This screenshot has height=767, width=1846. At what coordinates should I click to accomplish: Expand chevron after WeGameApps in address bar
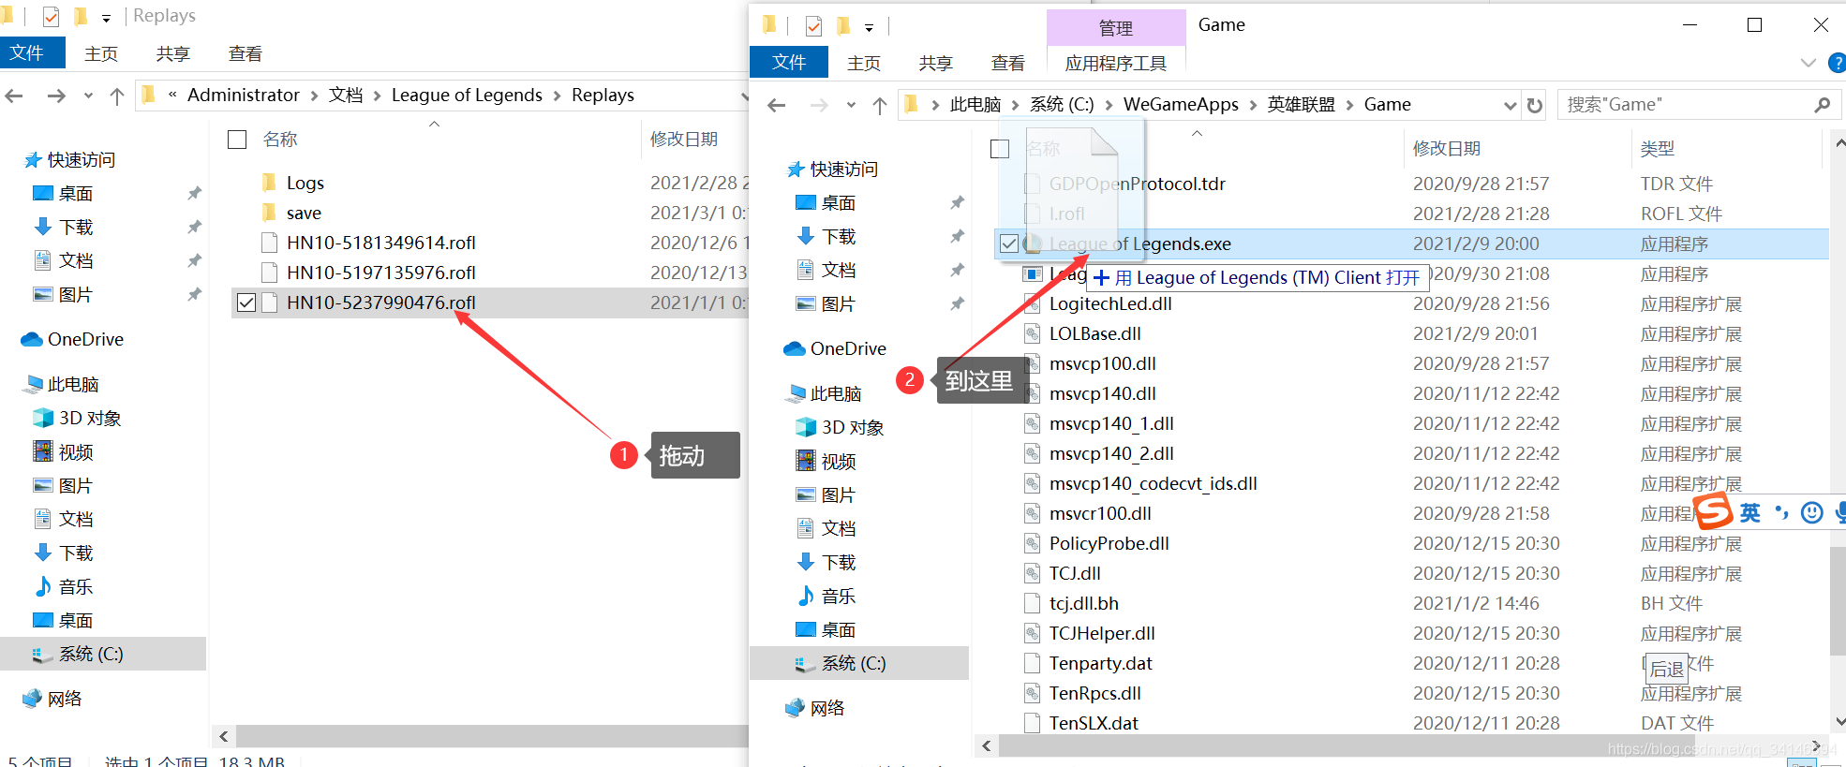(x=1253, y=105)
